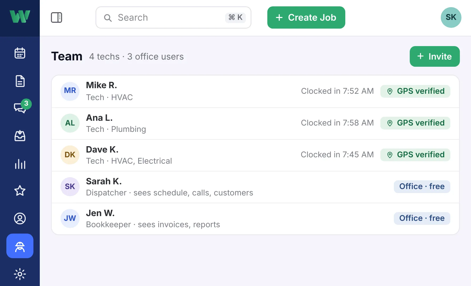Image resolution: width=471 pixels, height=286 pixels.
Task: Click the search magnifier icon
Action: [x=108, y=18]
